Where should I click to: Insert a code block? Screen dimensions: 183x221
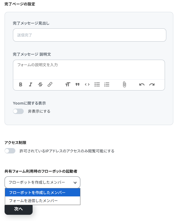click(x=87, y=85)
